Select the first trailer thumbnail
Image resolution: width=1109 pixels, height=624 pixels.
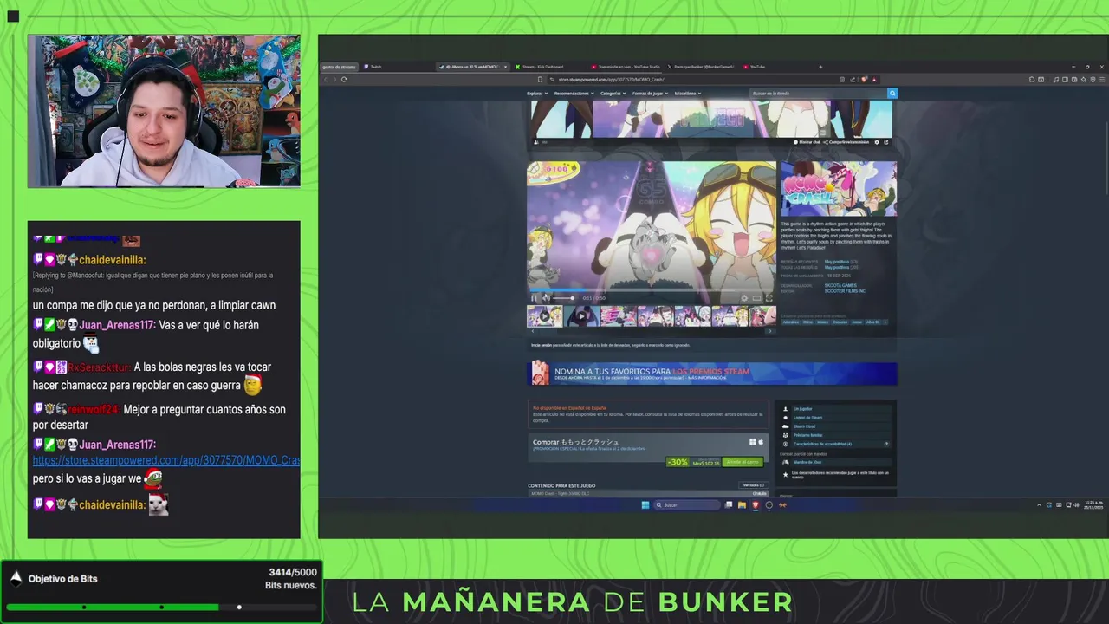tap(545, 316)
